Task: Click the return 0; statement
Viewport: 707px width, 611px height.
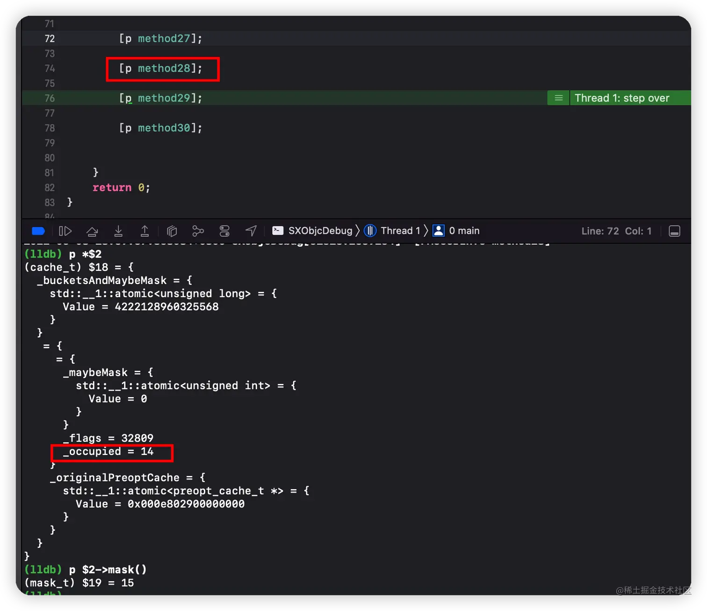Action: point(121,188)
